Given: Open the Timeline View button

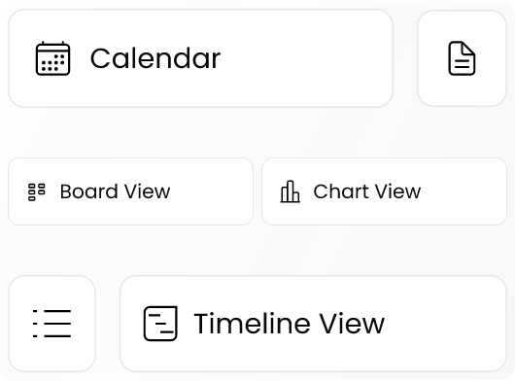Looking at the screenshot, I should click(313, 324).
